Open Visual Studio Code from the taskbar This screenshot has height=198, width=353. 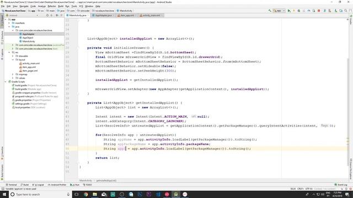click(x=158, y=194)
